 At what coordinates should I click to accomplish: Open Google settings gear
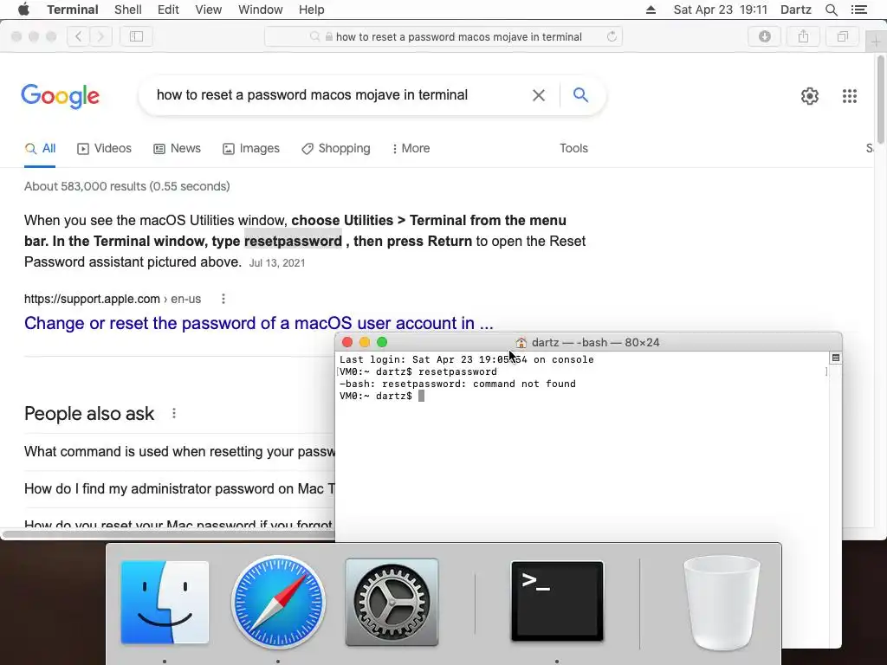tap(810, 96)
